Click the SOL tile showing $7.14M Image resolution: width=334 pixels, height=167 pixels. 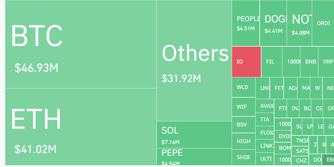click(x=194, y=134)
